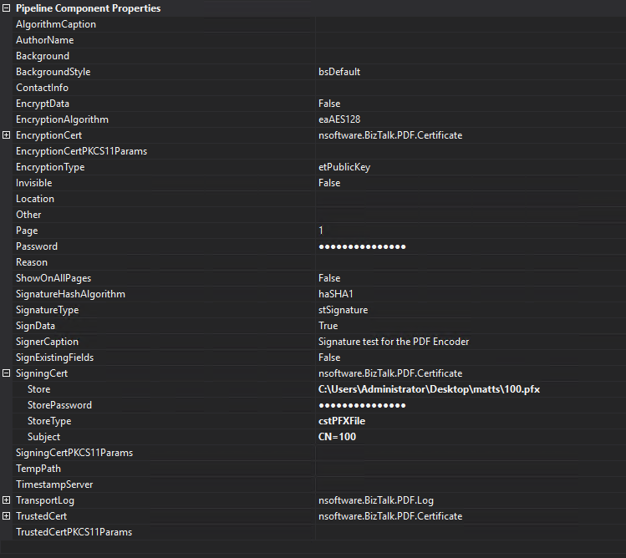The image size is (626, 558).
Task: Expand the TransportLog property node
Action: tap(7, 500)
